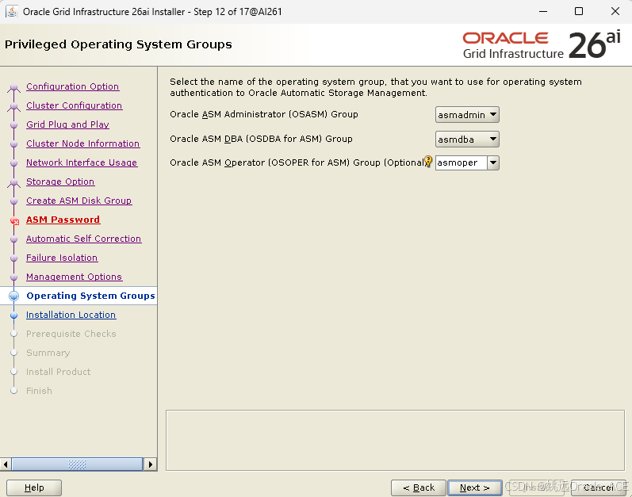The image size is (632, 497).
Task: Click the 'Oracle ASM DBA (OSDBA for ASM) Group' label
Action: coord(261,139)
